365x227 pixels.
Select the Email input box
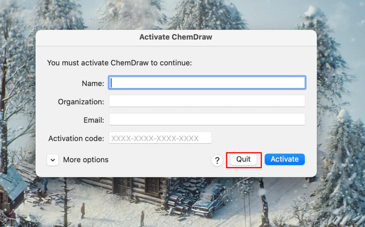207,119
